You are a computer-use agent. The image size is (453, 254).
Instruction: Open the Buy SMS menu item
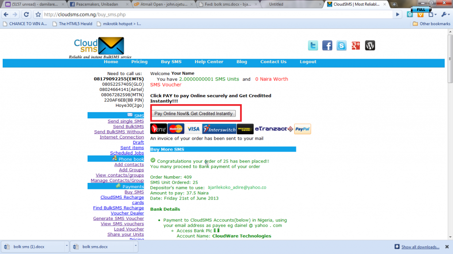pyautogui.click(x=171, y=62)
